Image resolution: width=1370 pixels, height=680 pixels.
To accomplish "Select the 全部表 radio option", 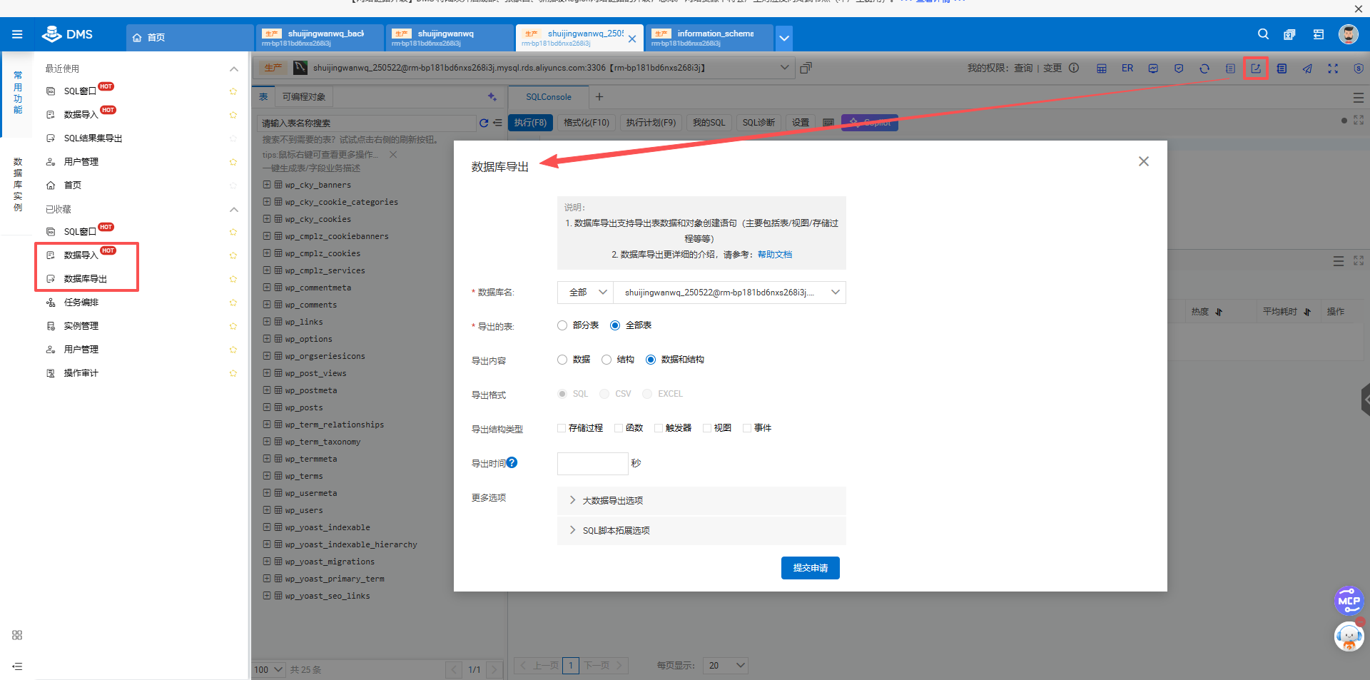I will pos(615,325).
